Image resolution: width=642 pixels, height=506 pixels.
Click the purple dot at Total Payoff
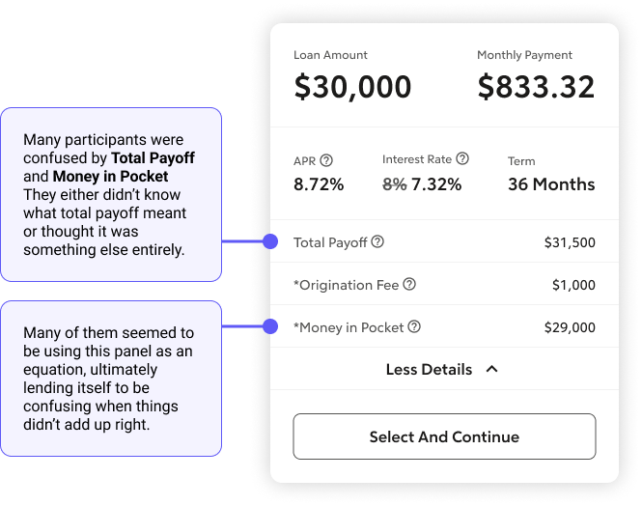[270, 241]
